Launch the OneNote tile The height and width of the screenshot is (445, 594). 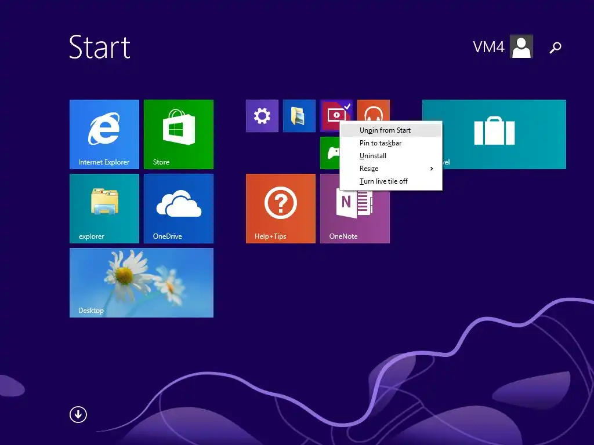pyautogui.click(x=354, y=218)
